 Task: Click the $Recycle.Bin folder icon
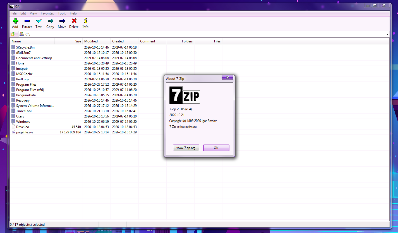13,47
